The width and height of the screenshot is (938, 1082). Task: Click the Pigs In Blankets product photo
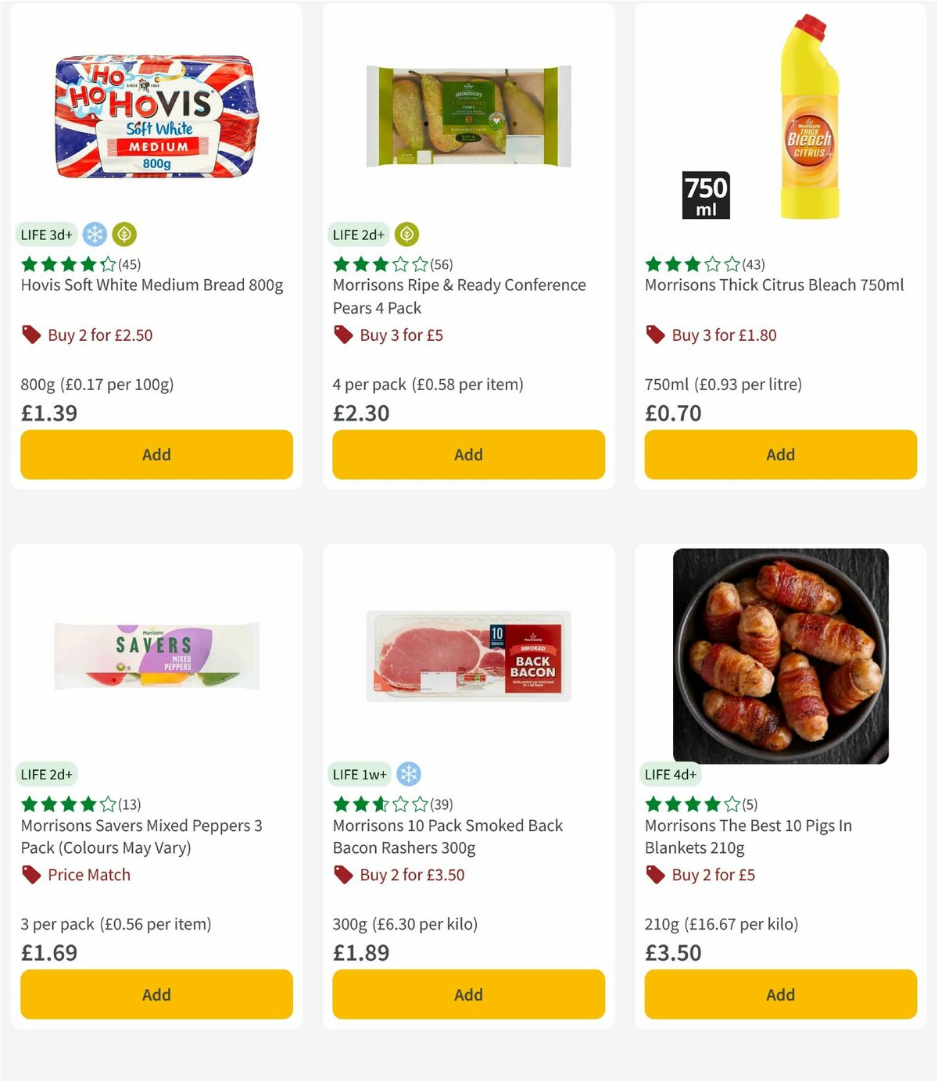[782, 657]
